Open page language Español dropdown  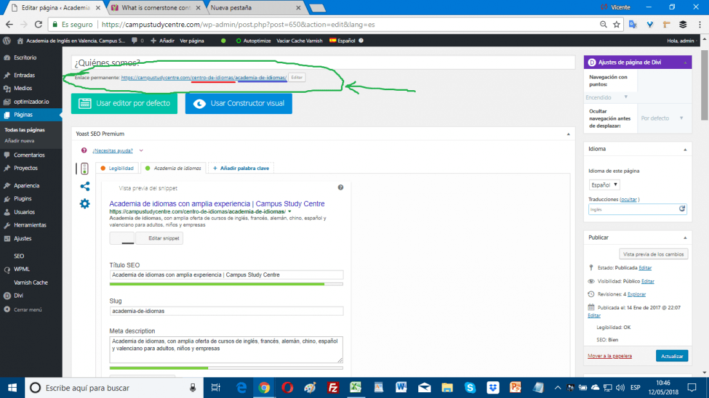(x=604, y=185)
